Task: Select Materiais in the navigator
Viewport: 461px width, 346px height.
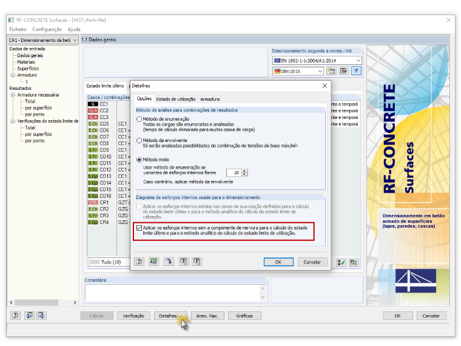Action: click(x=26, y=62)
